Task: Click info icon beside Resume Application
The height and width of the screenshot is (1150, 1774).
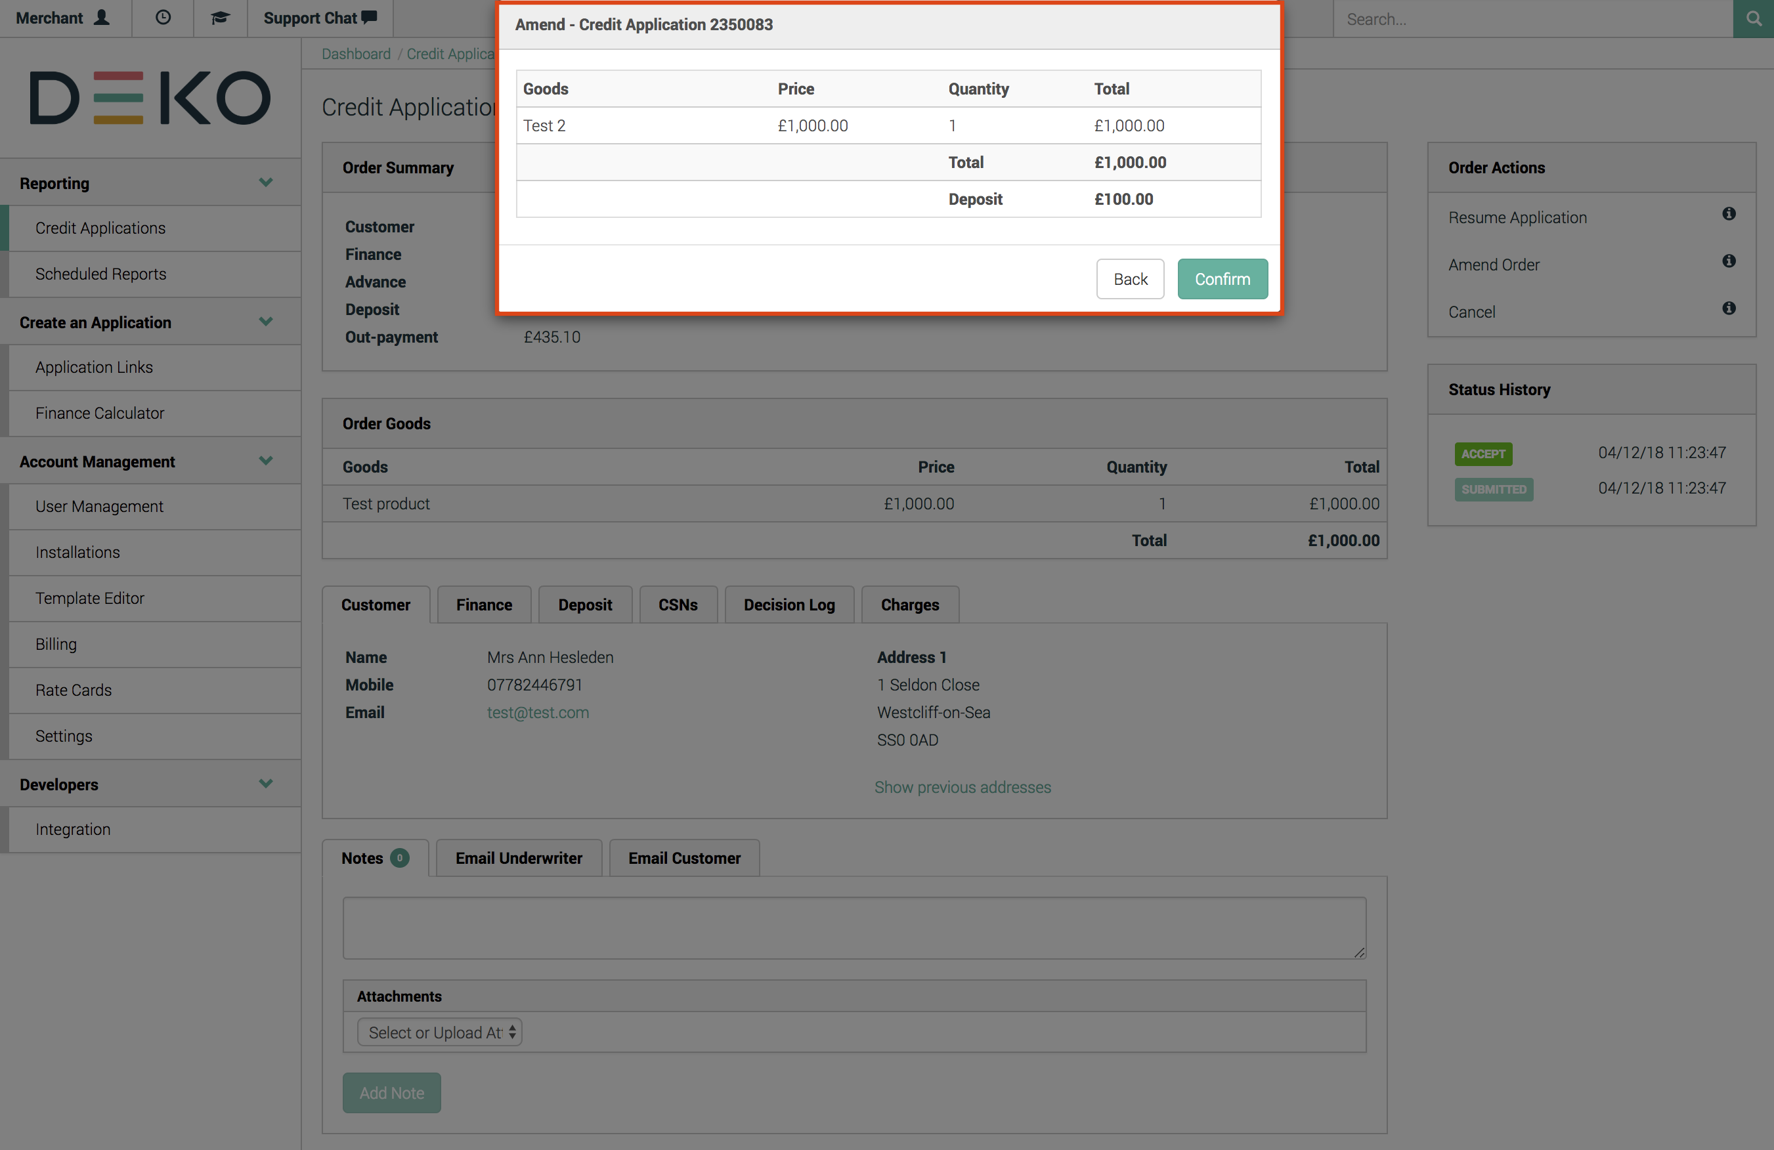Action: coord(1729,215)
